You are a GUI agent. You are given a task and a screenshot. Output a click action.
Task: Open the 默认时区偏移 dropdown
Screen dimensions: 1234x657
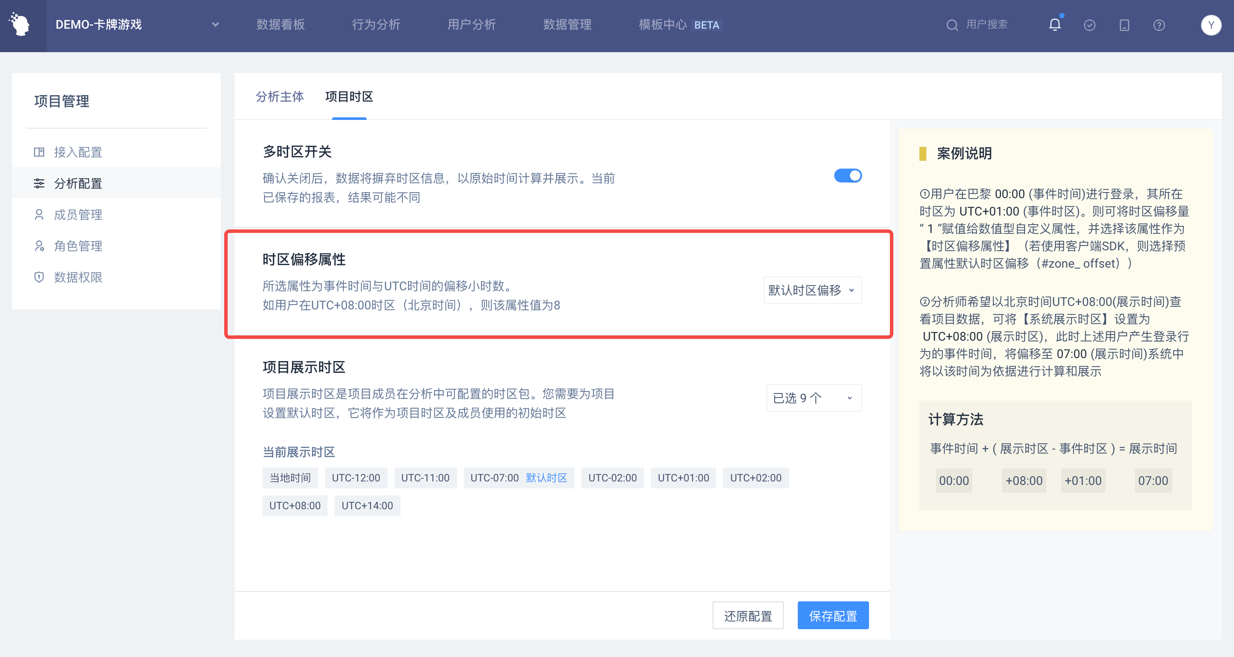(x=812, y=290)
